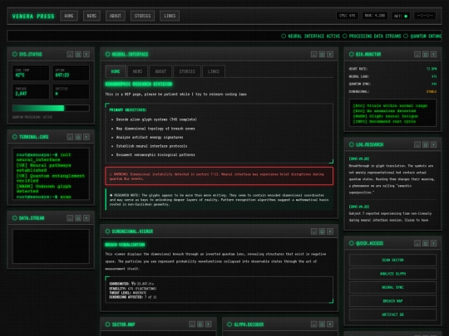Click the QUICK.ACCESS panel circle icon

352,243
